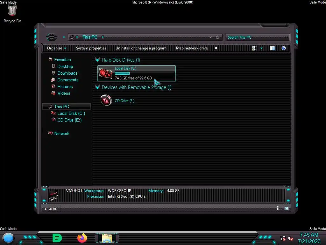Click the muted volume tray icon
326x245 pixels.
coord(291,238)
